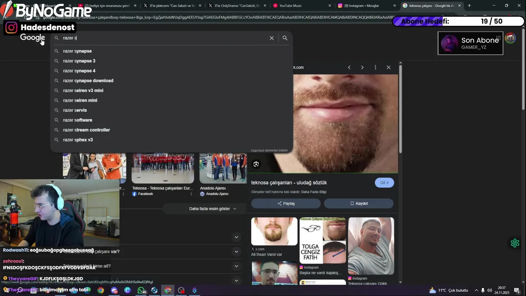Expand first "People also ask" question chevron
The image size is (526, 296).
pos(236,237)
